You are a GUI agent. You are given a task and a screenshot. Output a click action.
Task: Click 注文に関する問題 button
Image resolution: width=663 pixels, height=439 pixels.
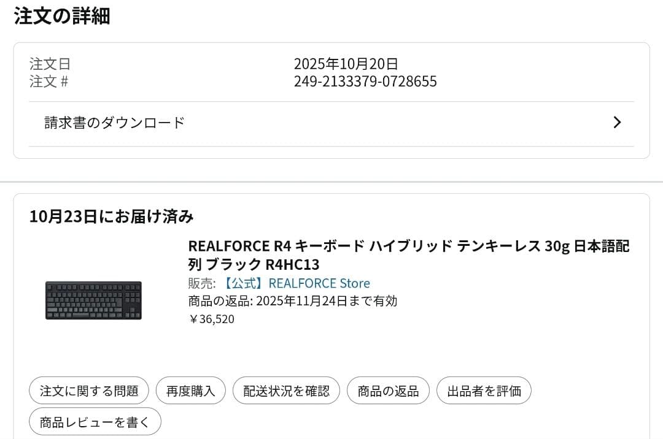[88, 390]
